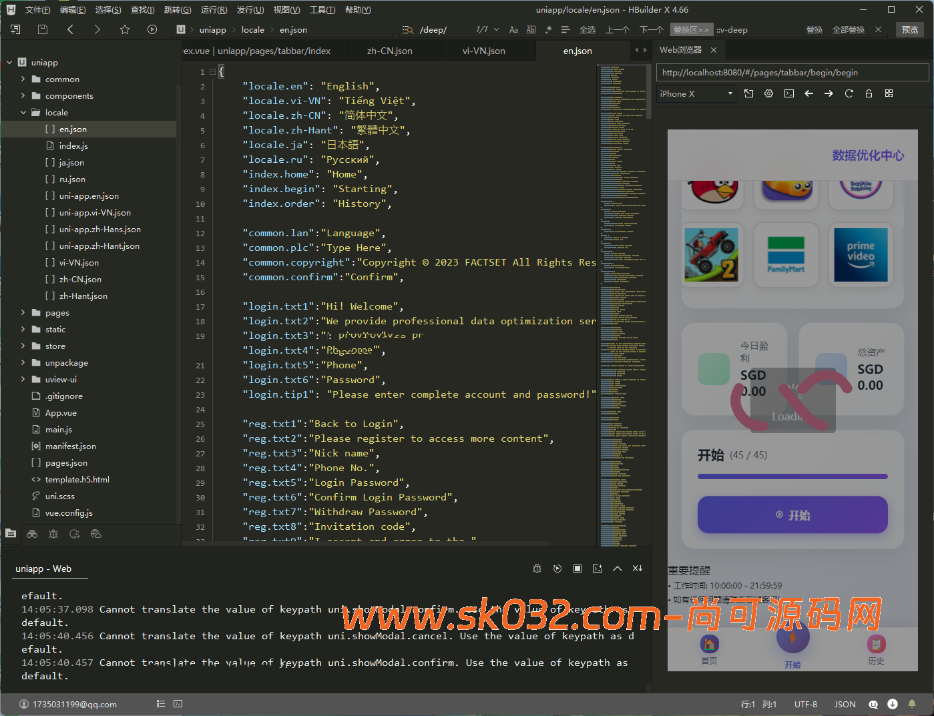Screen dimensions: 934x716
Task: Toggle the browser lock icon
Action: [869, 93]
